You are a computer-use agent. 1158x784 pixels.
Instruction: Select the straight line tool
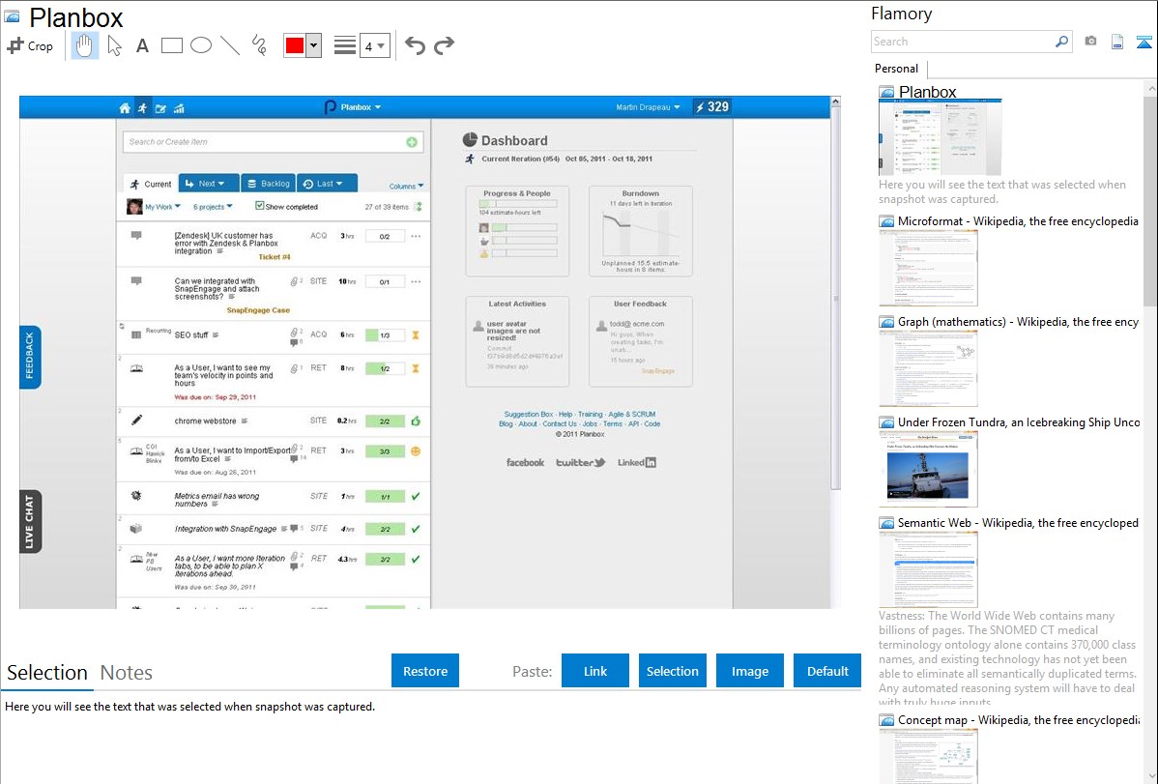pos(230,45)
